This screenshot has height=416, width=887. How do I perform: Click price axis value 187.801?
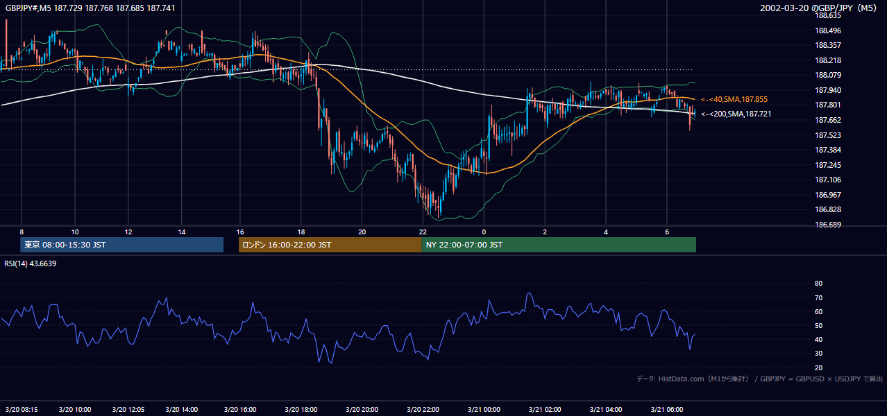827,105
